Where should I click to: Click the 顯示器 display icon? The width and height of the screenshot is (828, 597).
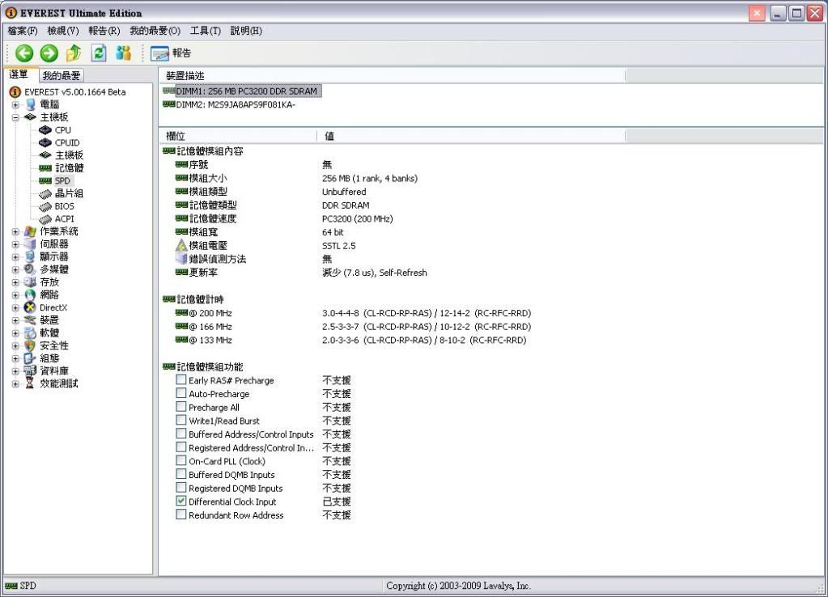(x=30, y=256)
